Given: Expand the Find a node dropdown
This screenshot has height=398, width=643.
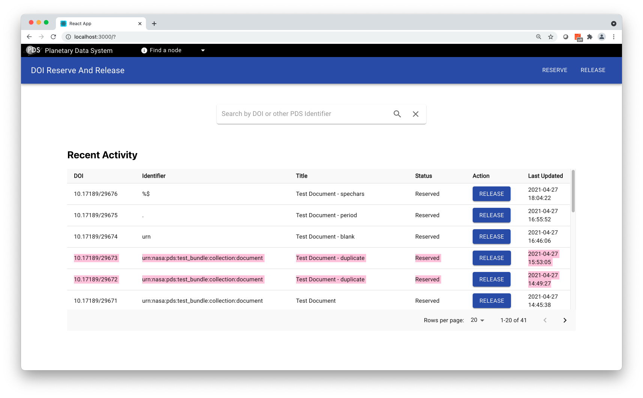Looking at the screenshot, I should [x=203, y=50].
